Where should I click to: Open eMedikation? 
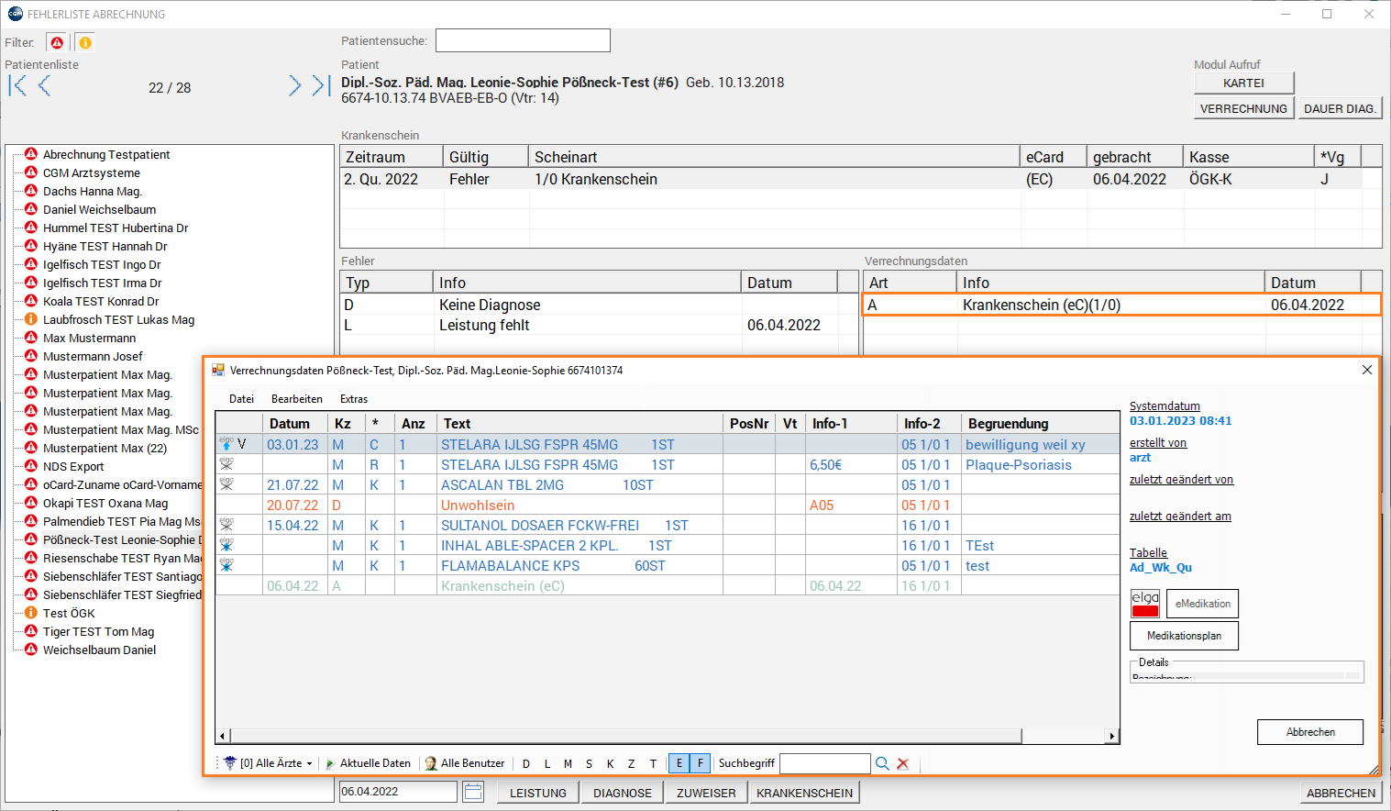tap(1202, 604)
